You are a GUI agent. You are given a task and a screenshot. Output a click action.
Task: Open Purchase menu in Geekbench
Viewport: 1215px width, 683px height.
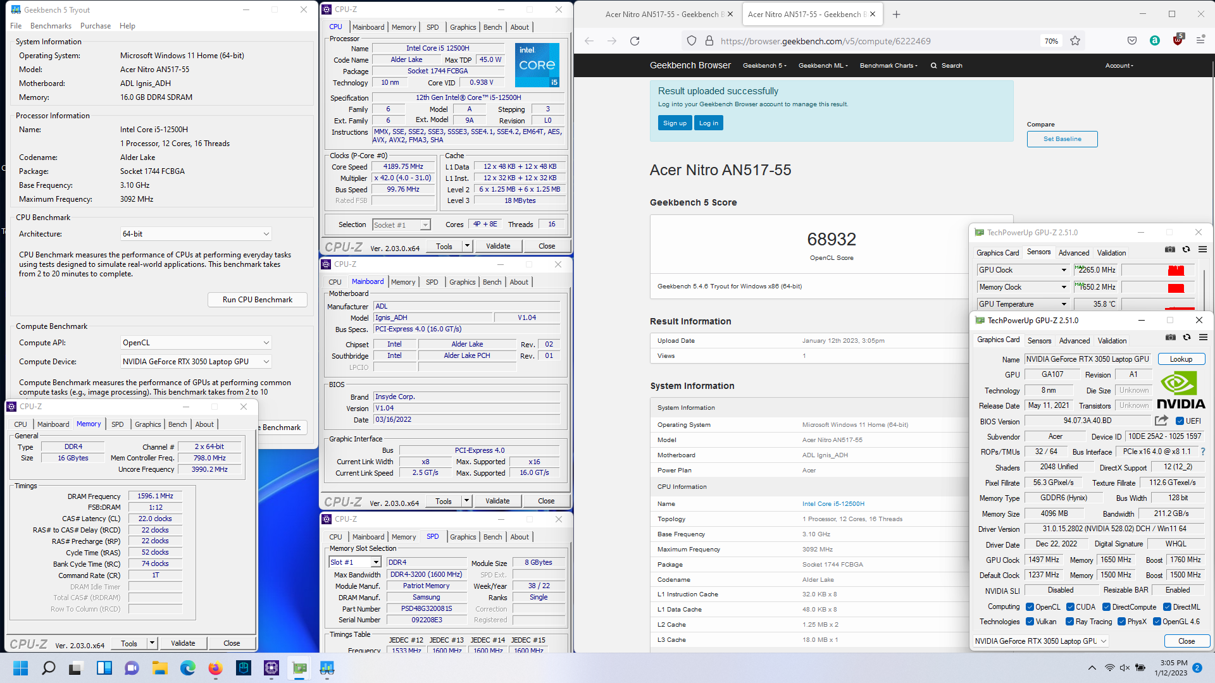tap(96, 26)
